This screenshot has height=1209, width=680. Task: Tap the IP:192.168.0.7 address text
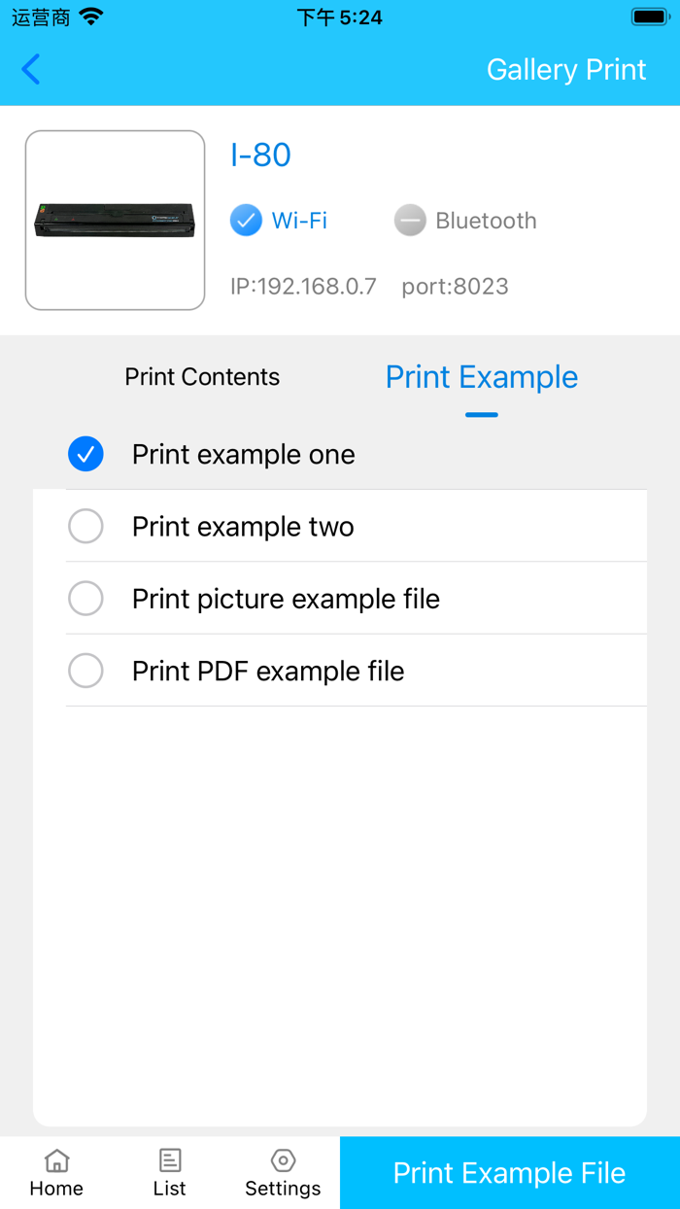(x=302, y=286)
